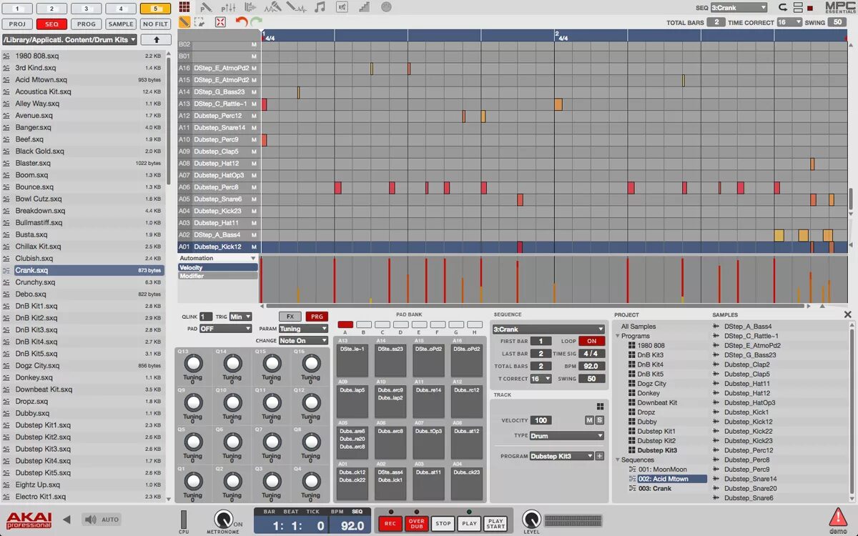
Task: Open the TRIG Min dropdown
Action: click(240, 317)
